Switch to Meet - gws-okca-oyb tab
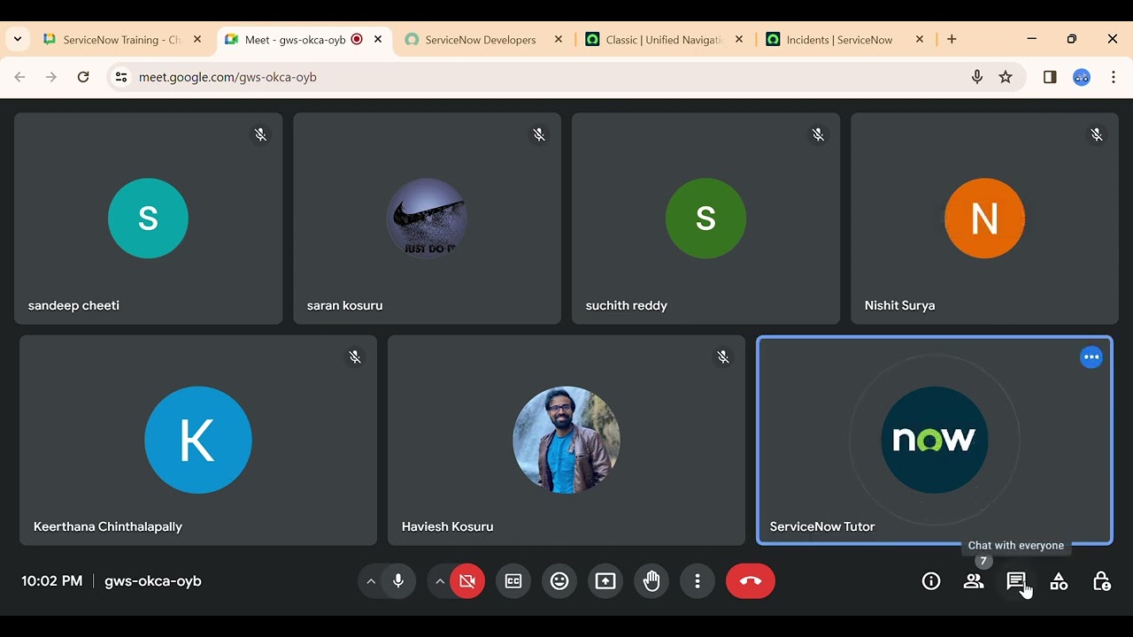Screen dimensions: 1133x637 (304, 40)
